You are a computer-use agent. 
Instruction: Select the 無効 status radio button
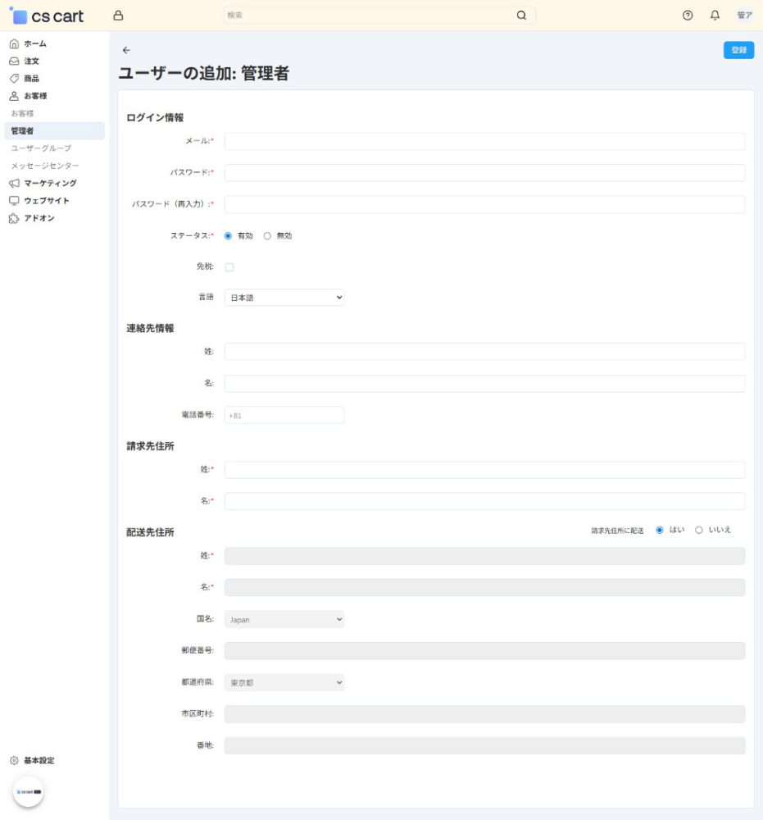[266, 235]
